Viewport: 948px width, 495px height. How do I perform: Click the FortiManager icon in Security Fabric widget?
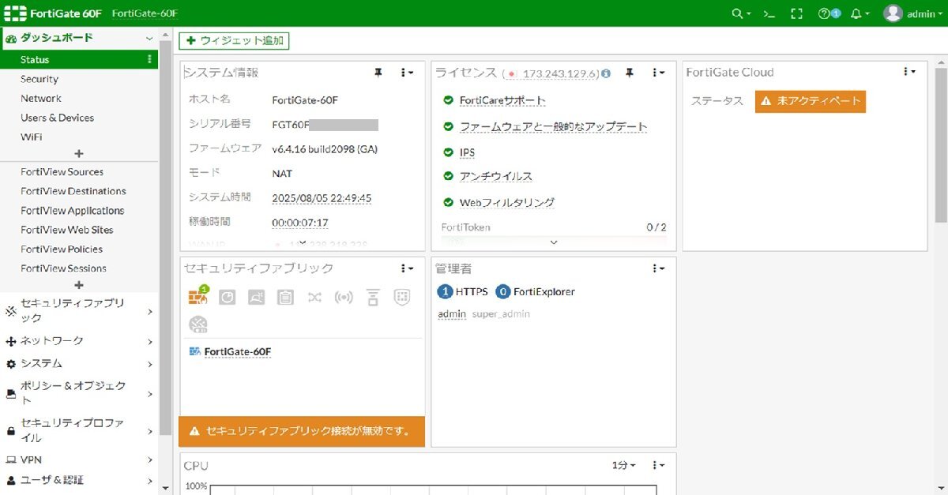coord(255,297)
